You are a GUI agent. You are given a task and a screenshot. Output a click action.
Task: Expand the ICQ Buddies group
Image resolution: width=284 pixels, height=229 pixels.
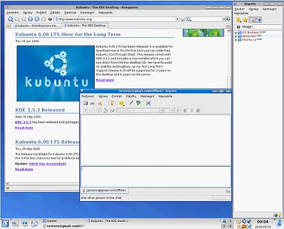click(x=235, y=33)
